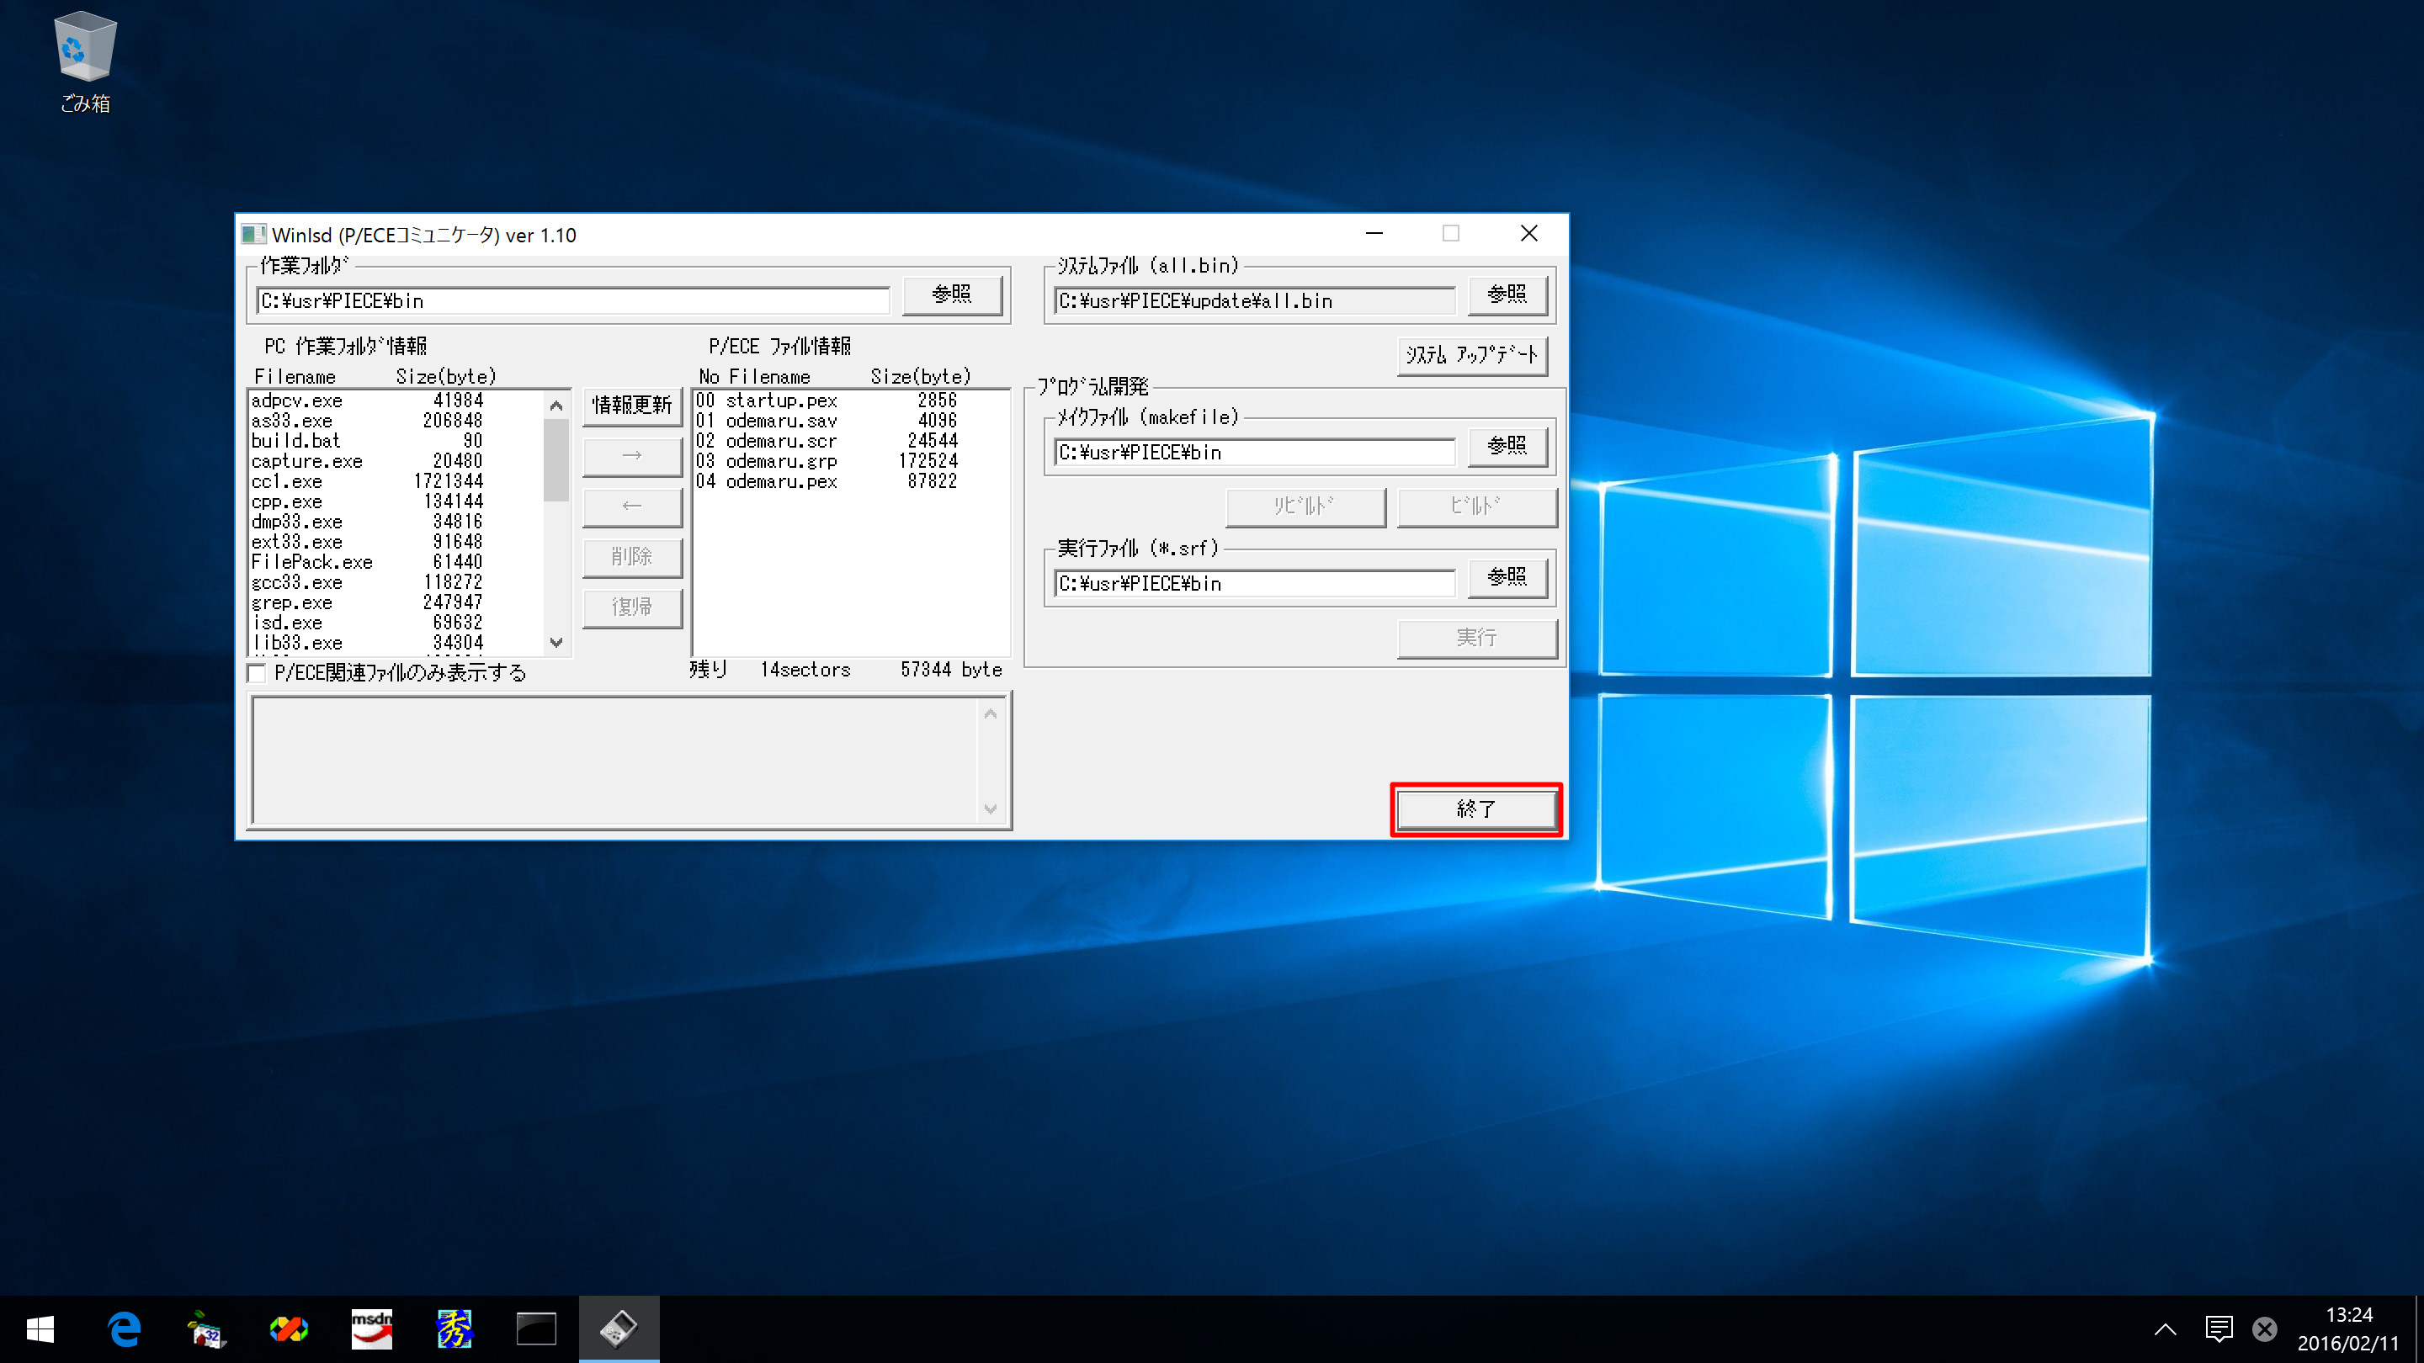Click the メイクファイル path input field

click(x=1254, y=453)
